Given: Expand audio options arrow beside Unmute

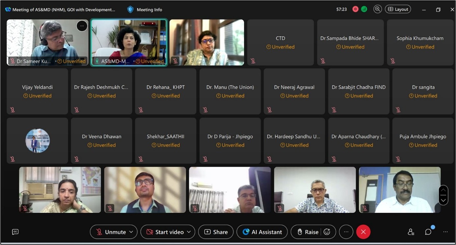Looking at the screenshot, I should (131, 232).
